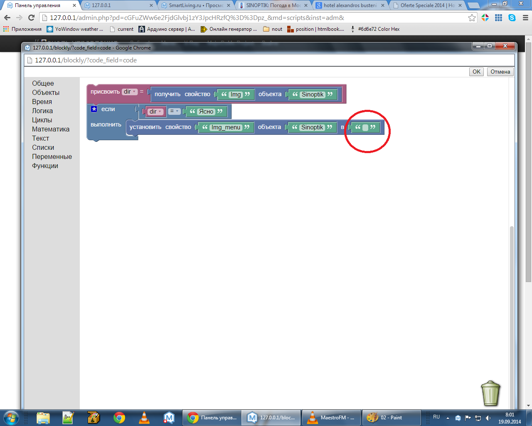Open the Функции toolbox category

45,166
